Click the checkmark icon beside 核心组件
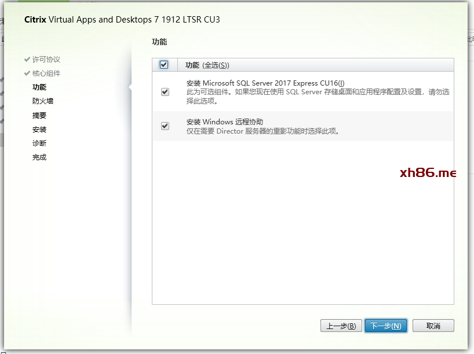 click(x=27, y=73)
